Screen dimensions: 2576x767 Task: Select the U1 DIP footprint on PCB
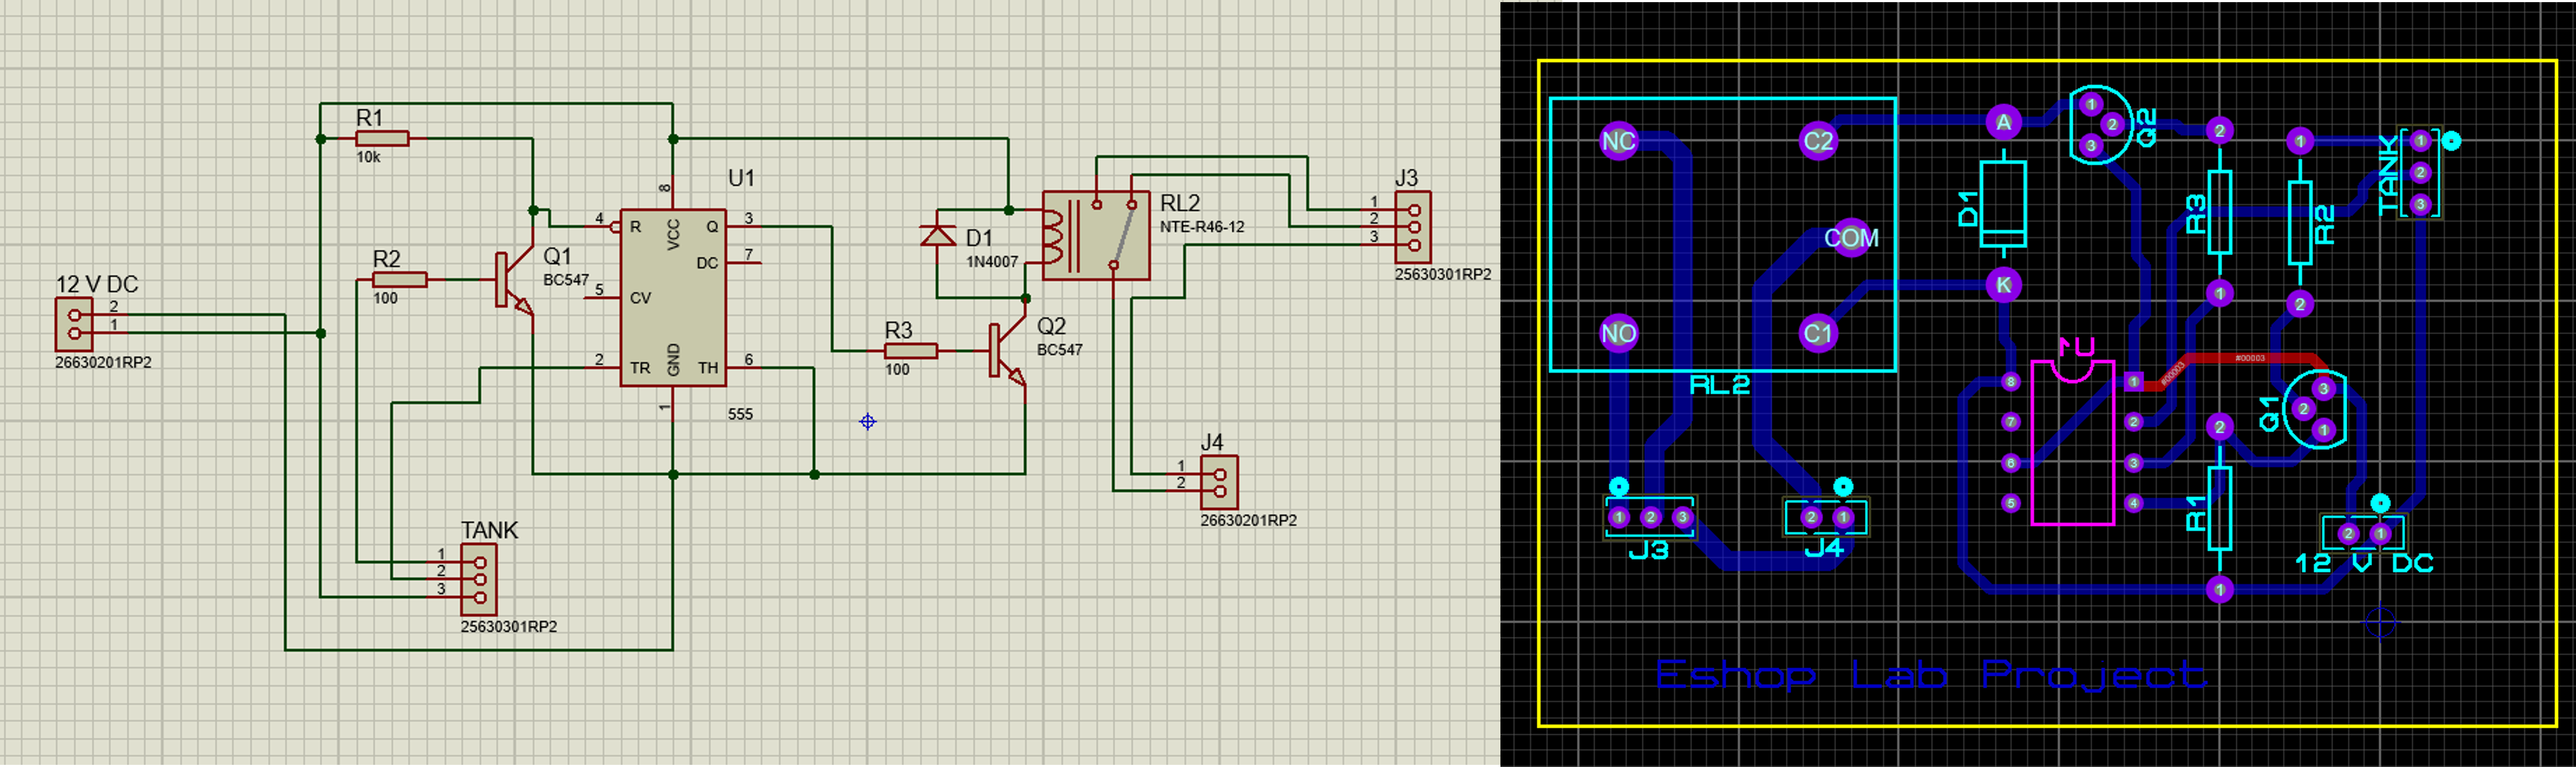coord(2072,442)
